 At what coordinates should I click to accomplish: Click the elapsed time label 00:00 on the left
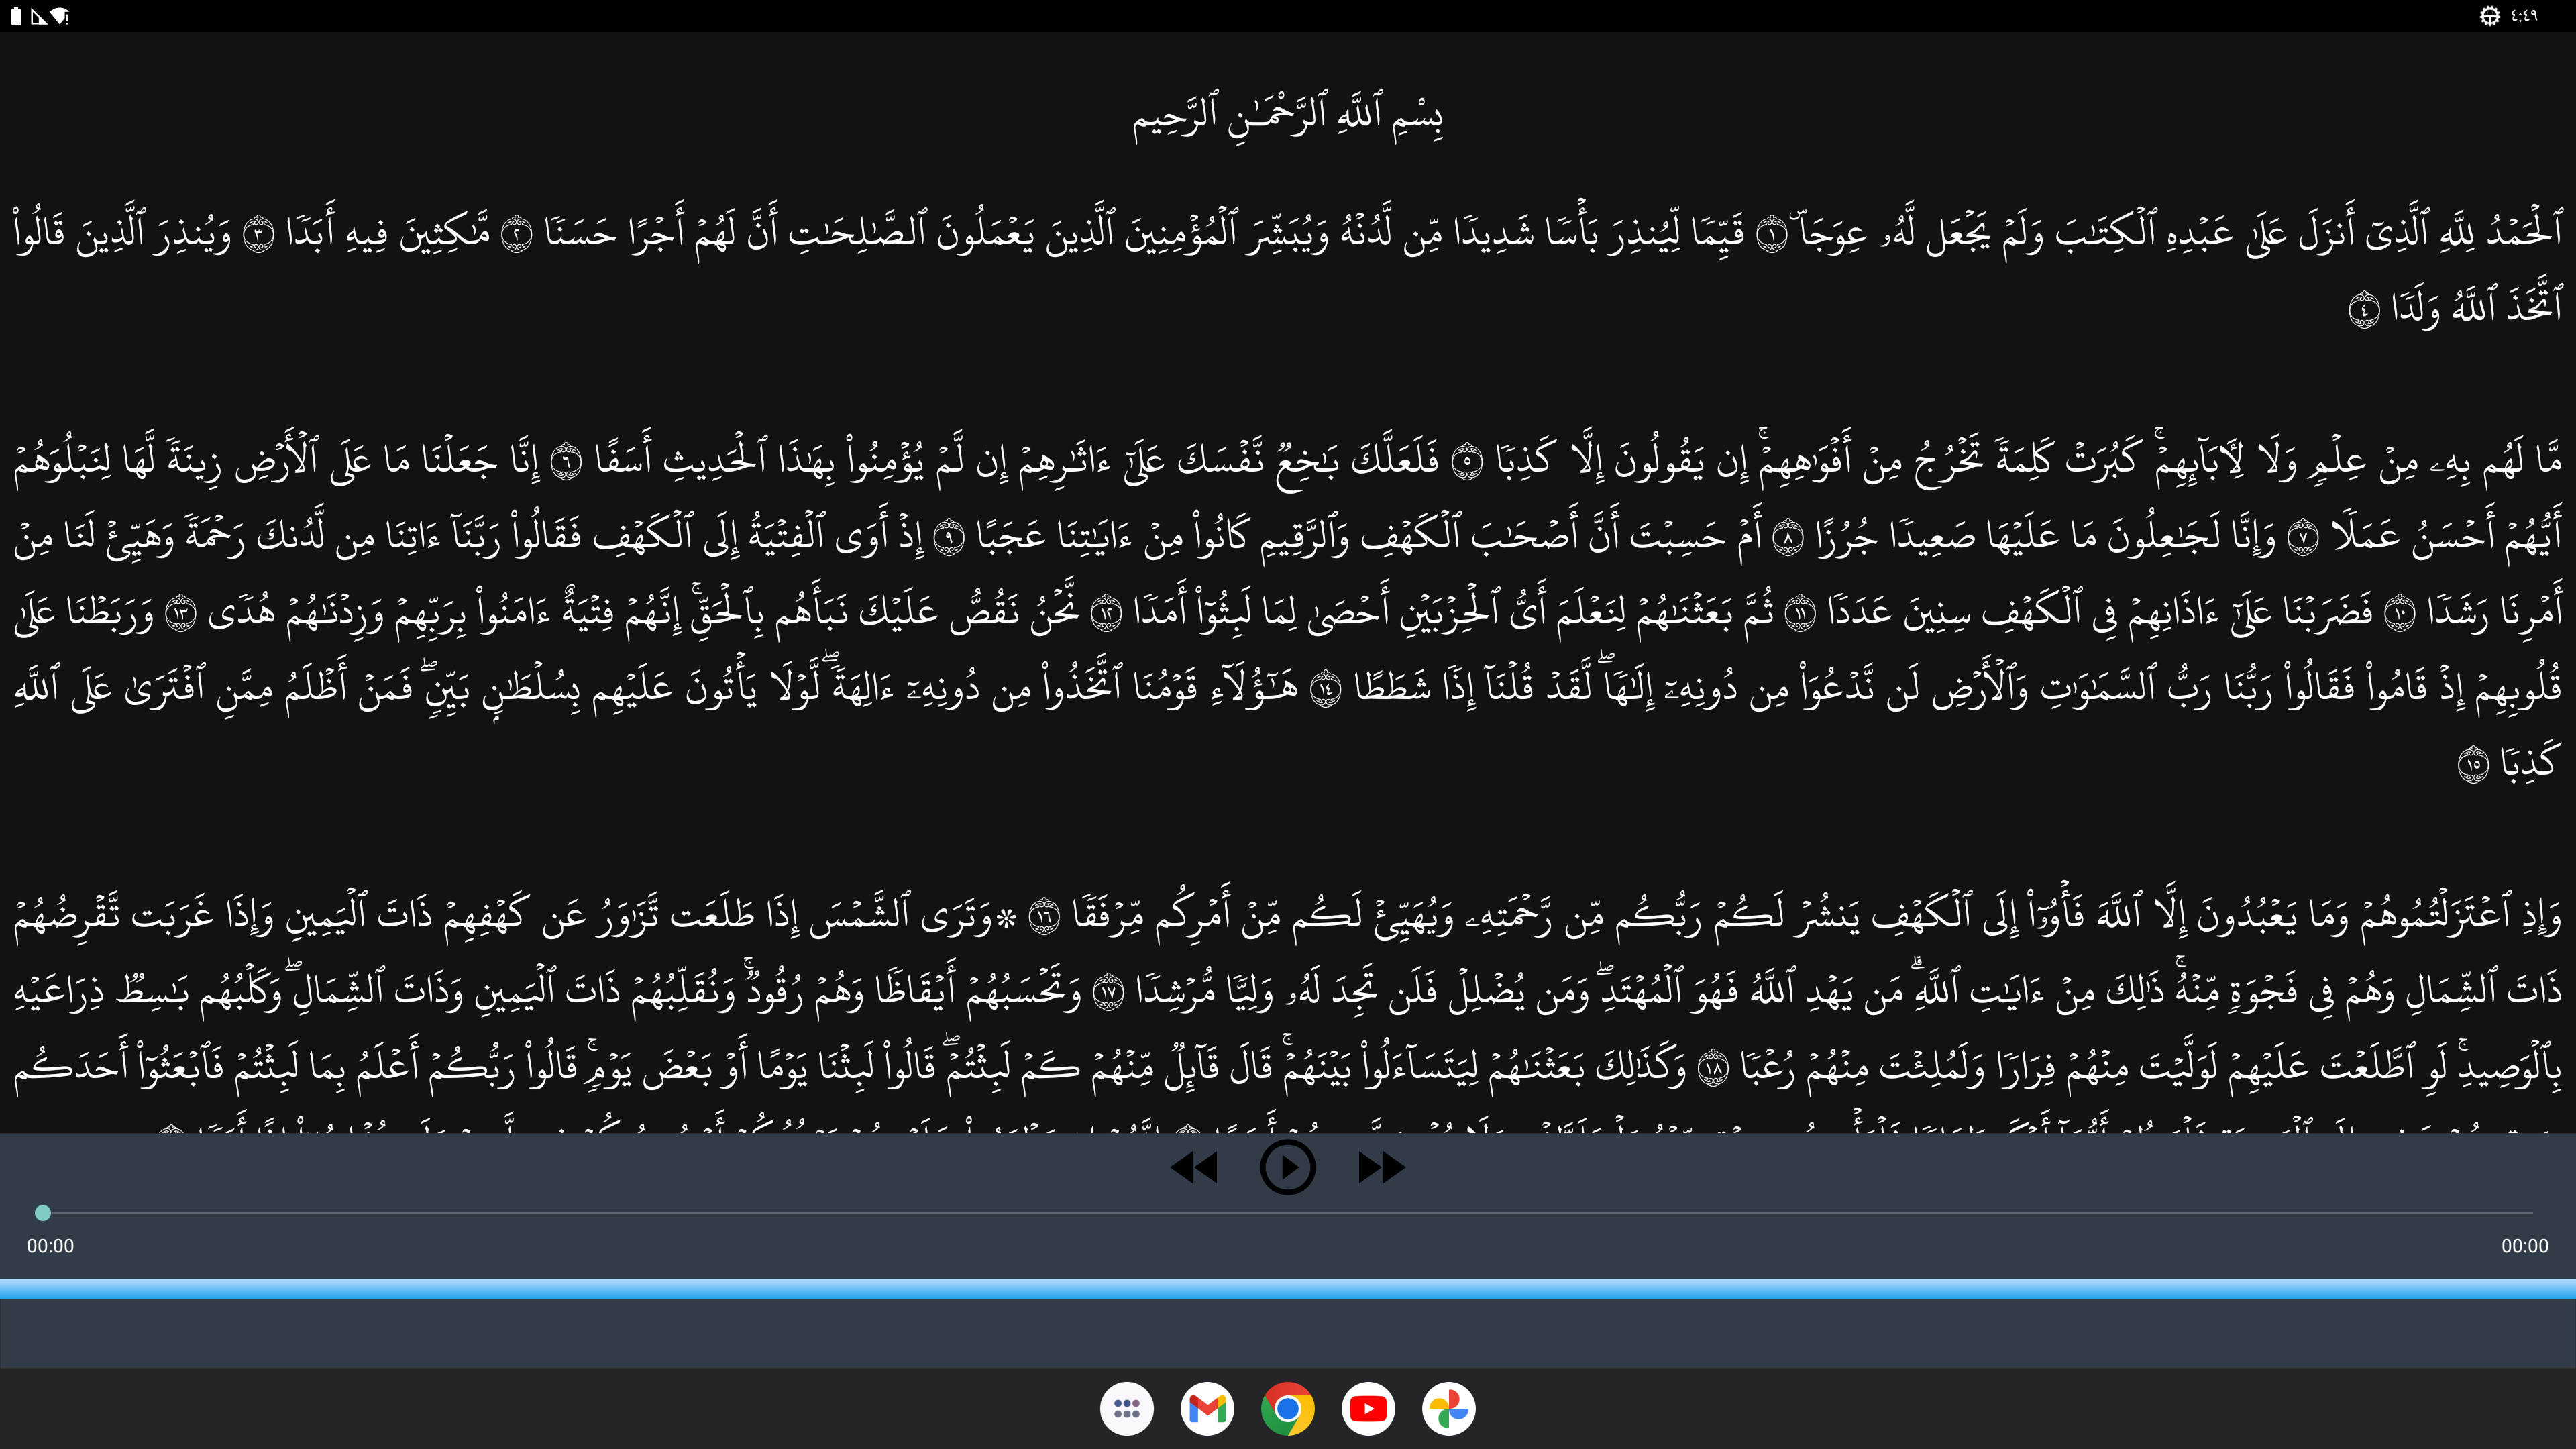point(50,1246)
